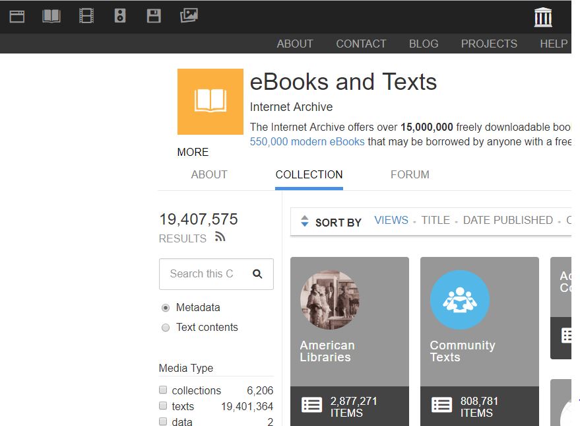Switch to the collection ABOUT tab
Screen dimensions: 580x426
pos(209,175)
